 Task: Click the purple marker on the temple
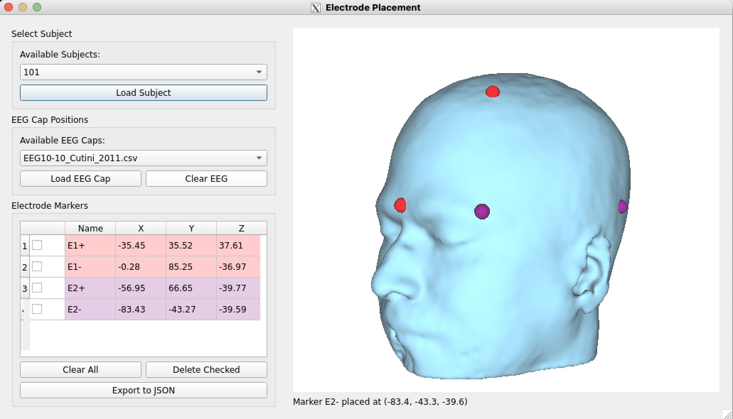[482, 211]
